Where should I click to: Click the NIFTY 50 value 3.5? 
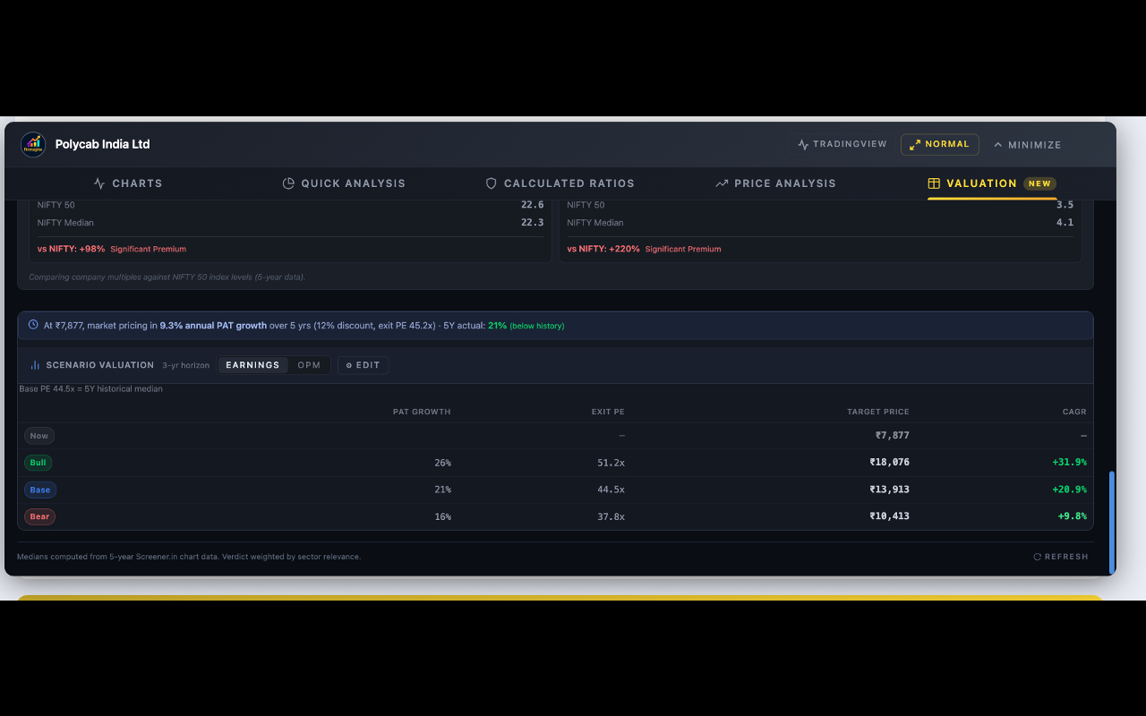1065,205
